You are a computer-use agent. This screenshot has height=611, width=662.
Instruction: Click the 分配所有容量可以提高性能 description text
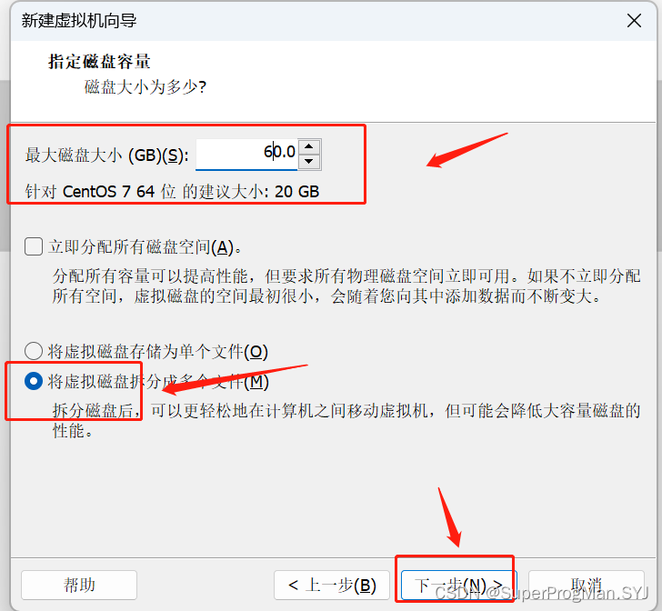(x=346, y=286)
